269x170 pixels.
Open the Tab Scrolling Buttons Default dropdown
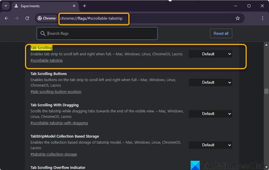tap(210, 82)
